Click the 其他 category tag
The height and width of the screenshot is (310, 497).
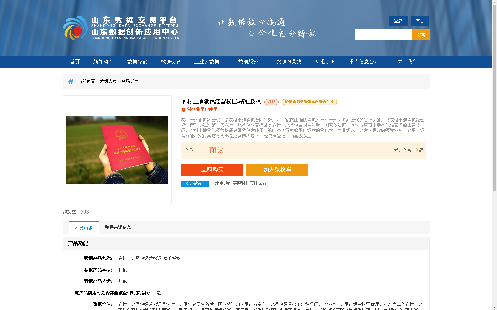pyautogui.click(x=271, y=102)
